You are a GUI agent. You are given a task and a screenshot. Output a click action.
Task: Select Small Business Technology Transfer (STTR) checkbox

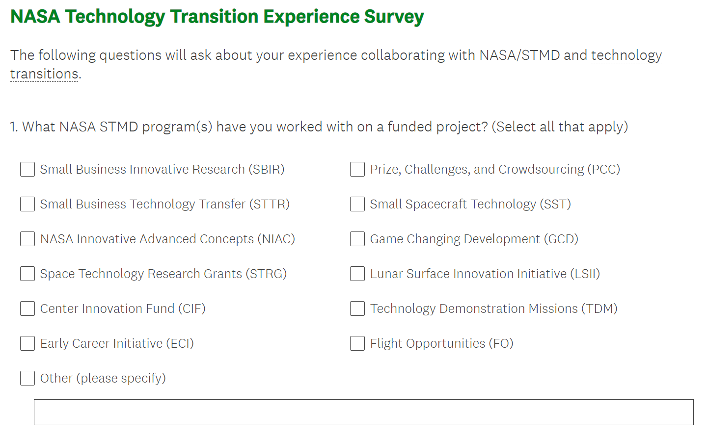click(x=27, y=204)
